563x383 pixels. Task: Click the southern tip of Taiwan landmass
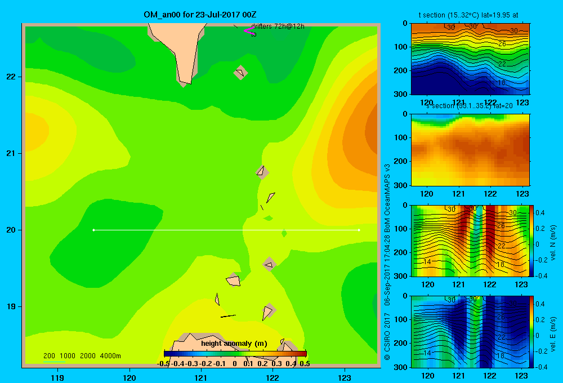click(x=185, y=82)
